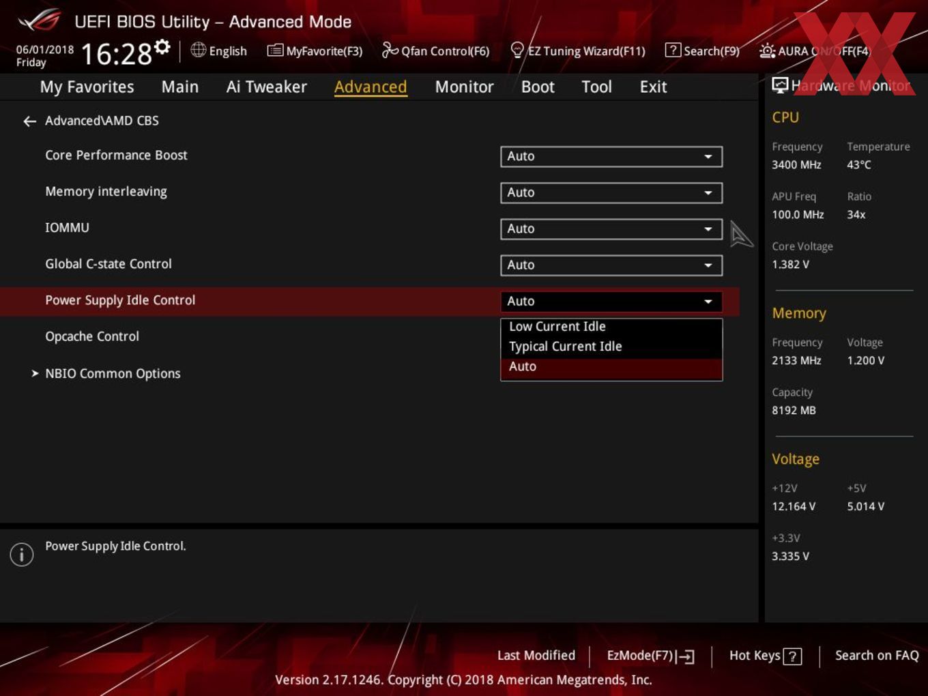Click CPU frequency 3400 MHz value
The image size is (928, 696).
[796, 165]
